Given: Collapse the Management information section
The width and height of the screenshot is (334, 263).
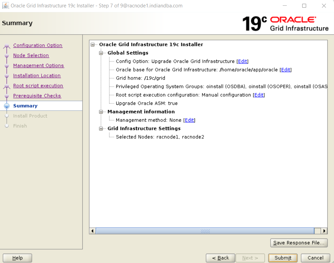Looking at the screenshot, I should pyautogui.click(x=101, y=112).
